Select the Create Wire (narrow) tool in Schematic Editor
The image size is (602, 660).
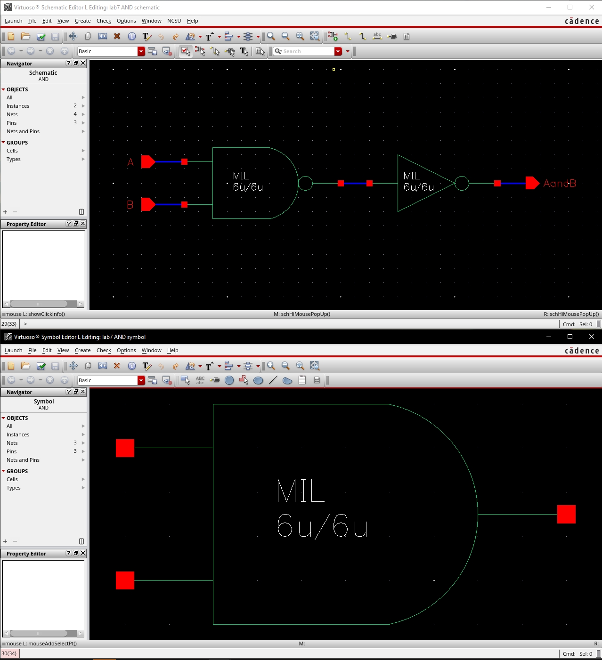pyautogui.click(x=348, y=36)
